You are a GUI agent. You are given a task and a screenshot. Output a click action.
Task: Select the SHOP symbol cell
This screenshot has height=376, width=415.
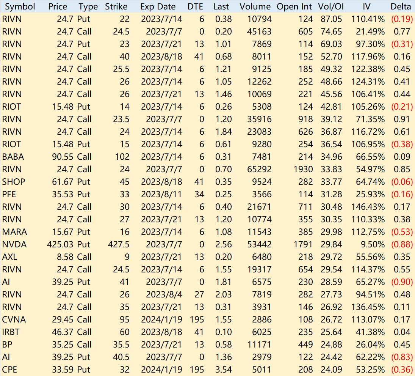click(x=14, y=182)
